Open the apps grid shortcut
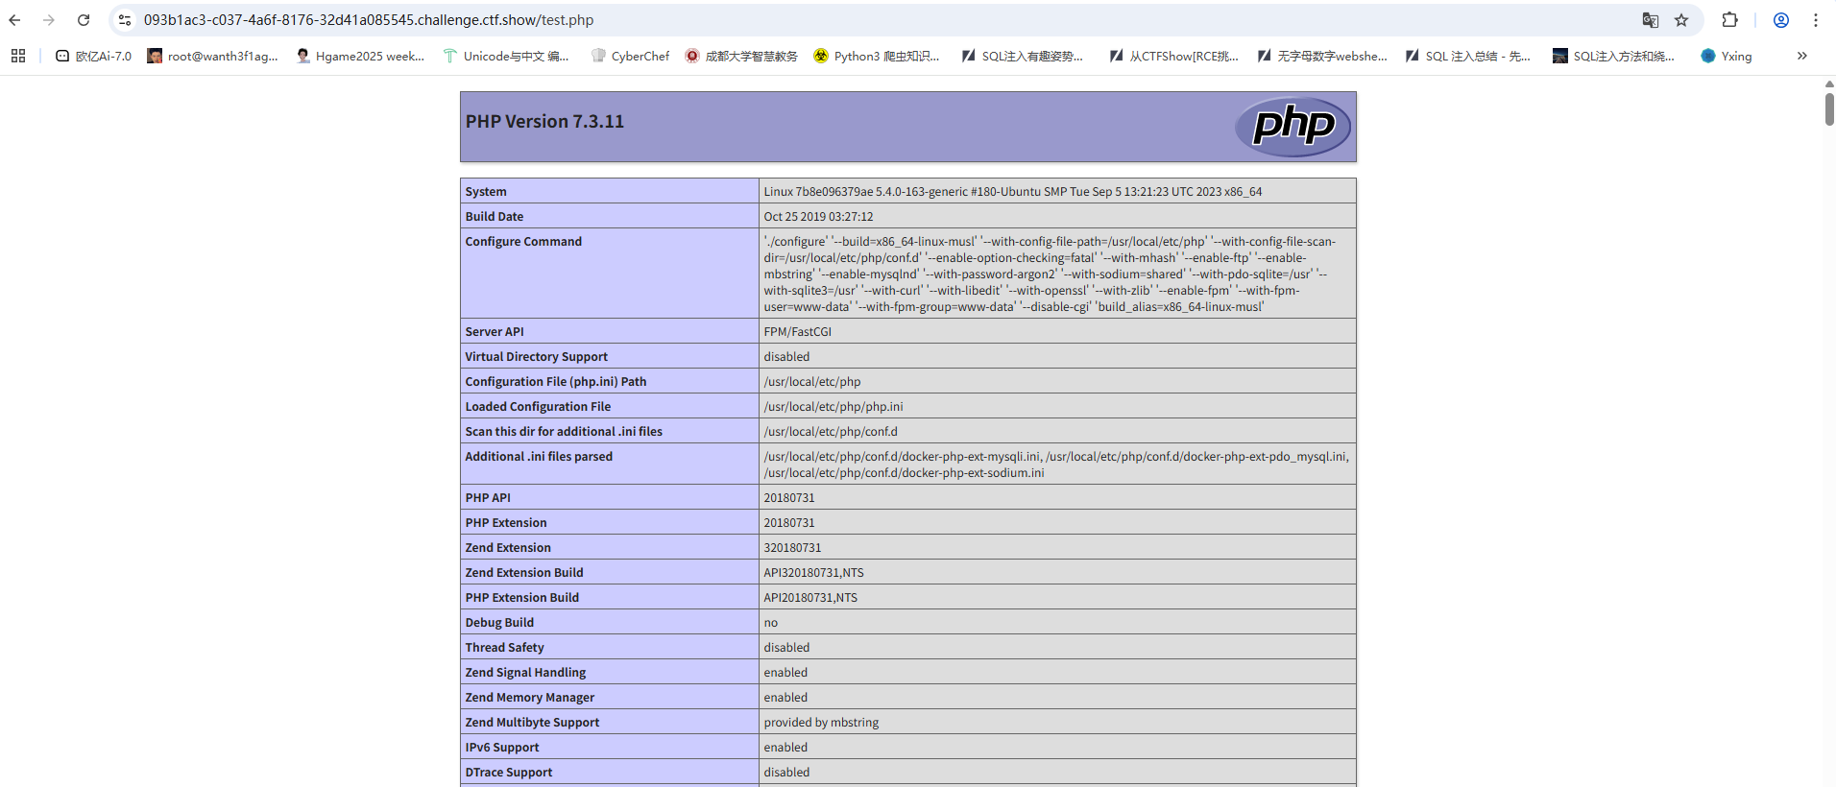 click(18, 57)
